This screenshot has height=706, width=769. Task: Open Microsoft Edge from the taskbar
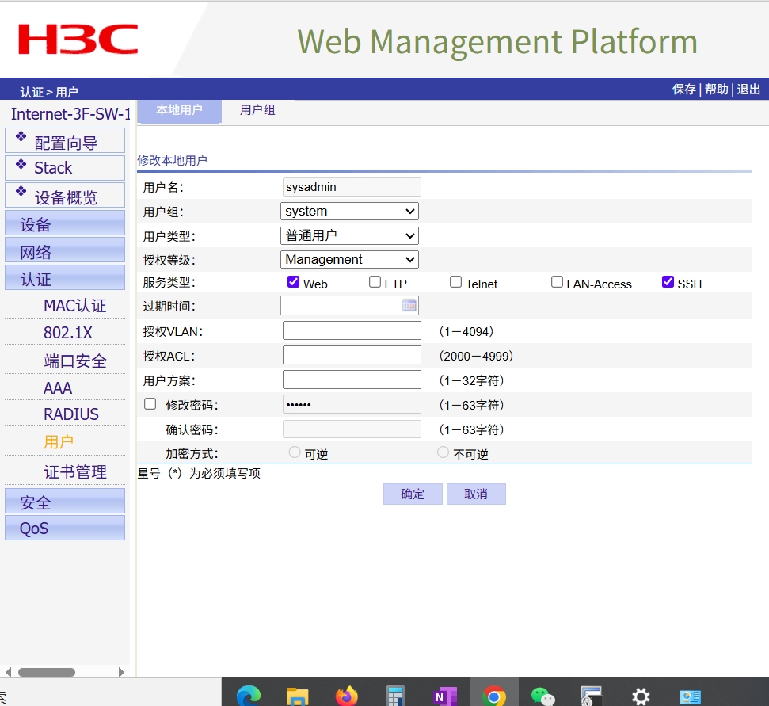coord(249,696)
